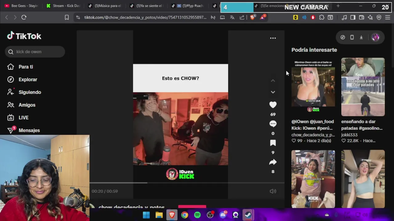Go to the next video (down chevron)
Screen dimensions: 394x221
click(273, 92)
